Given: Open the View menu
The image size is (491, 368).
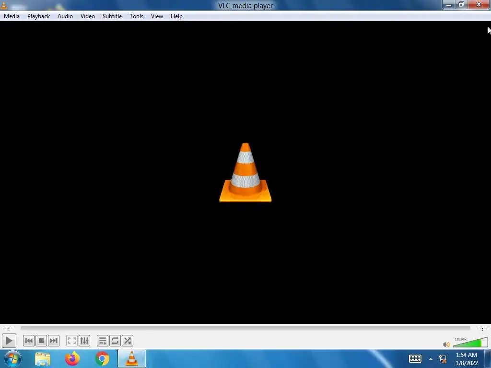Looking at the screenshot, I should pyautogui.click(x=157, y=16).
